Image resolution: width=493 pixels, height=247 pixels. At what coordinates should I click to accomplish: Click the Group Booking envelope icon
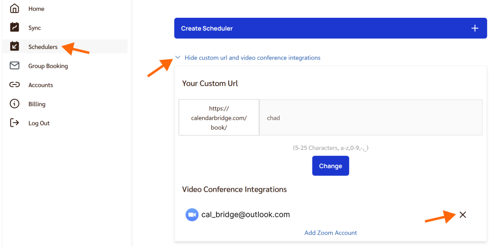click(x=14, y=66)
